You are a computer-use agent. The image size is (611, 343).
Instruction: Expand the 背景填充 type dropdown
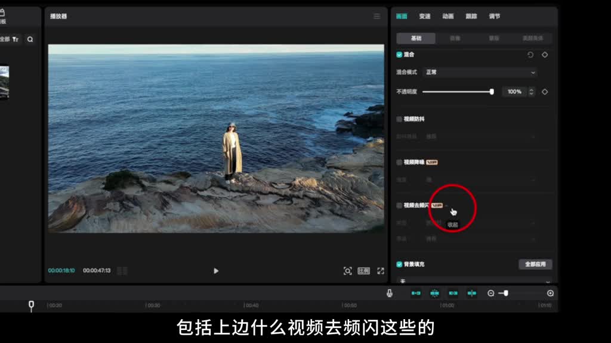pyautogui.click(x=474, y=281)
